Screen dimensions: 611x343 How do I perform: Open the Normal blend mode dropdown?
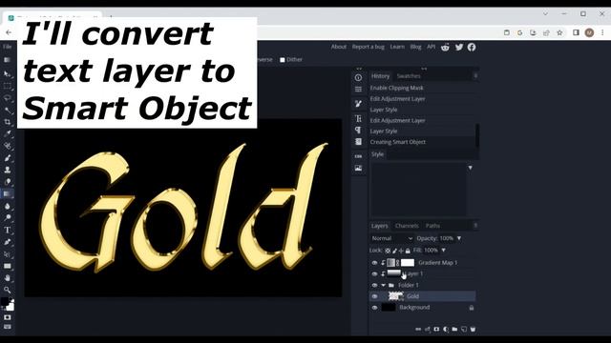[392, 238]
